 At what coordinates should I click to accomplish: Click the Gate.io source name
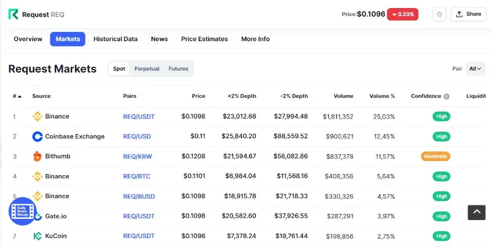(x=56, y=216)
